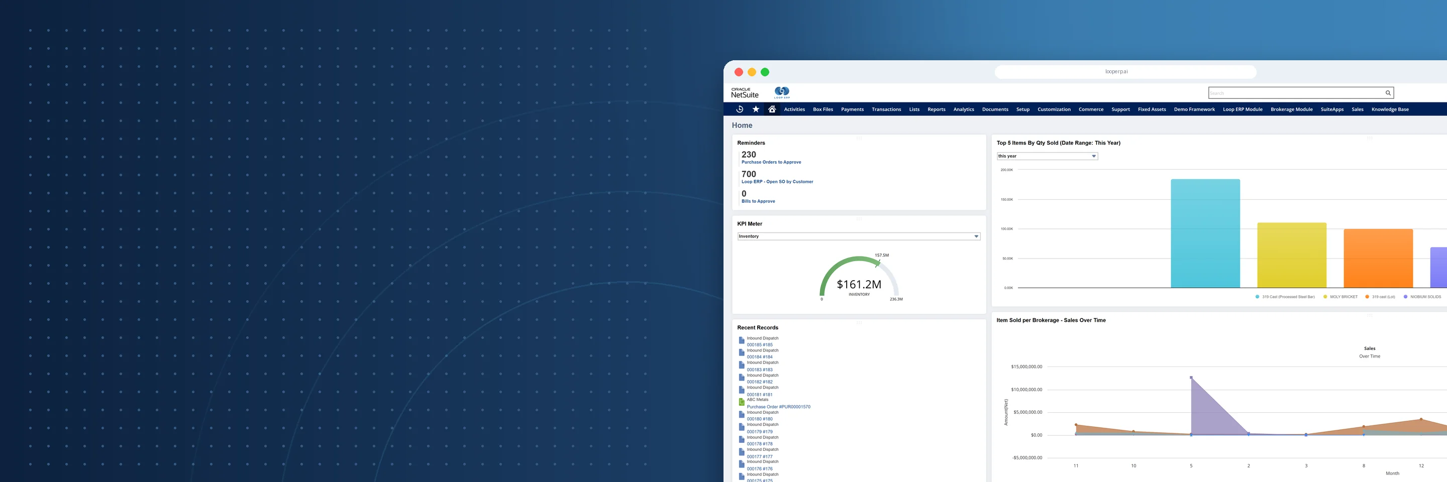This screenshot has height=482, width=1447.
Task: Click the orange 319 cast (Lot) legend swatch
Action: point(1367,297)
